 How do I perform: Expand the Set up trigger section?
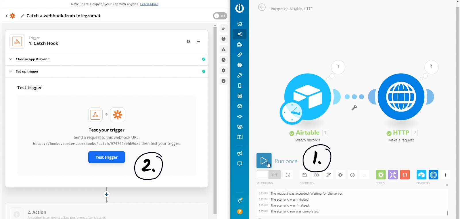(x=106, y=71)
